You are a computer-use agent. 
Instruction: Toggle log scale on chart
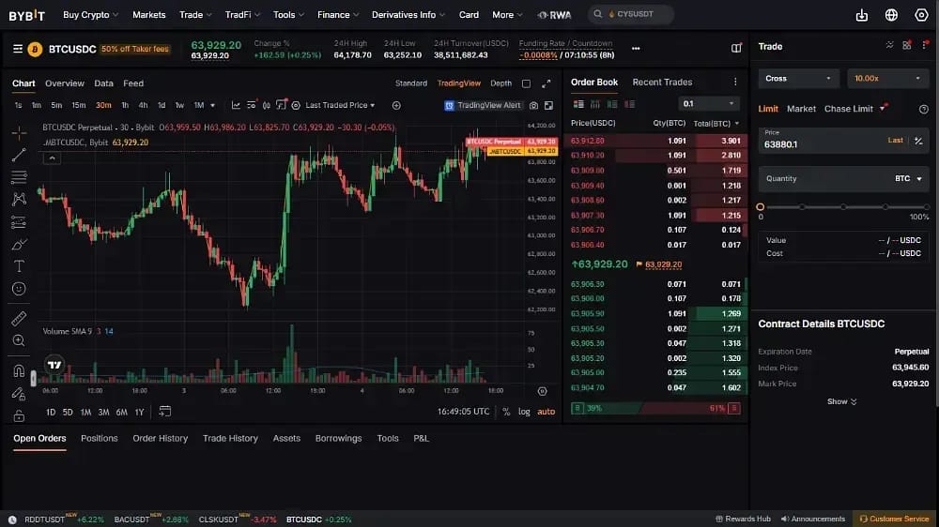pyautogui.click(x=524, y=412)
